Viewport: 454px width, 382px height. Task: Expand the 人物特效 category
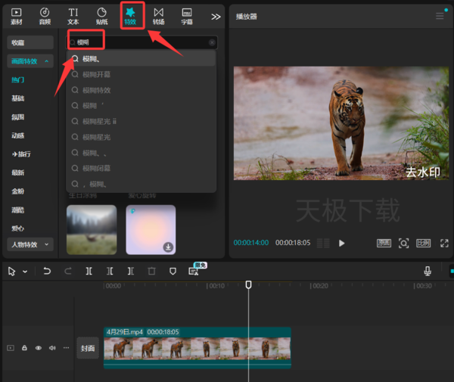tap(30, 244)
